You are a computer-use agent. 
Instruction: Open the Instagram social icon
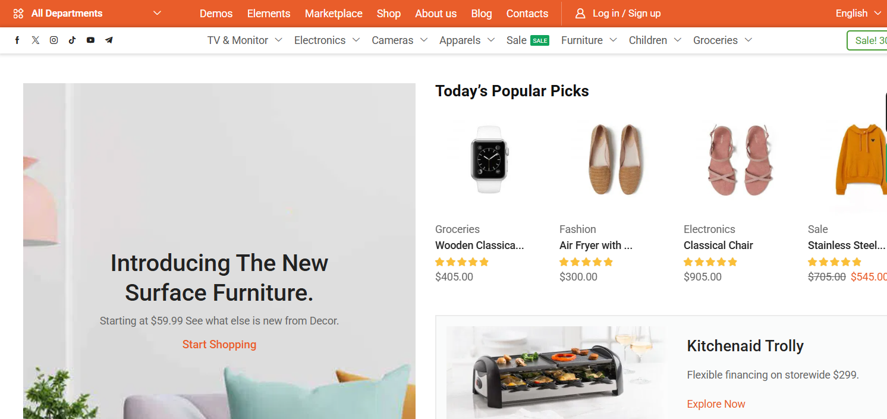pyautogui.click(x=54, y=40)
